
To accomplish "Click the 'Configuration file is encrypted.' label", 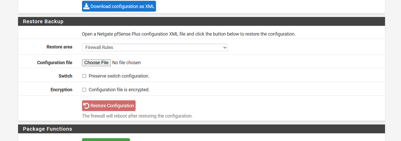I will [119, 90].
